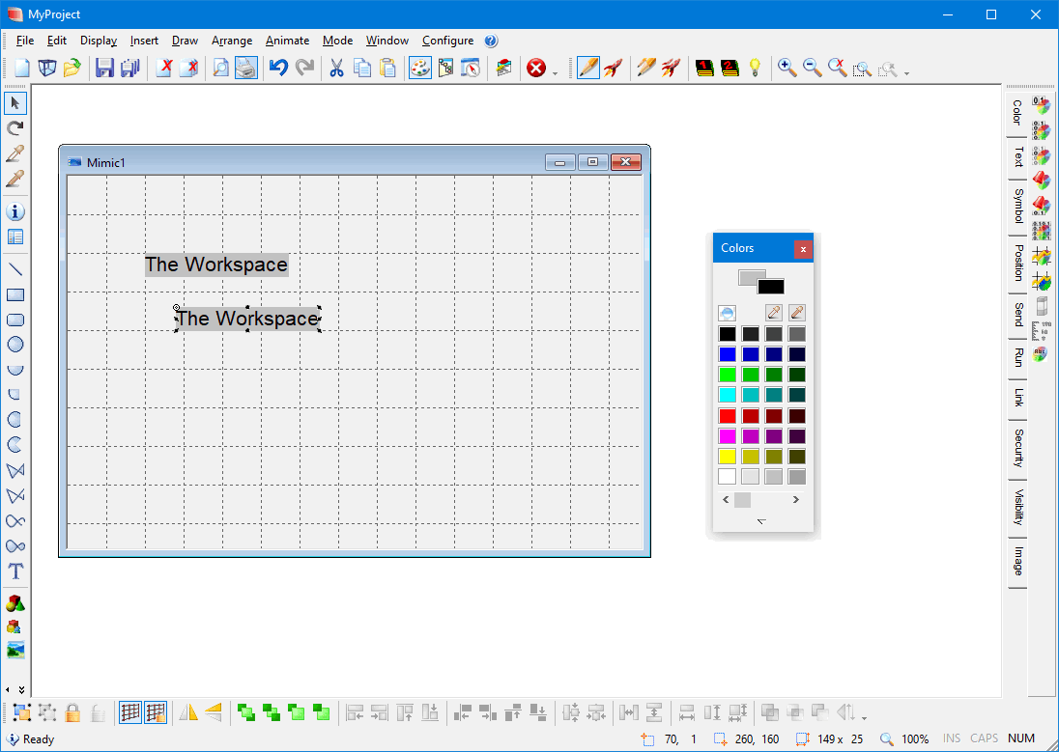Image resolution: width=1059 pixels, height=752 pixels.
Task: Click the light bulb icon in the toolbar
Action: [x=755, y=68]
